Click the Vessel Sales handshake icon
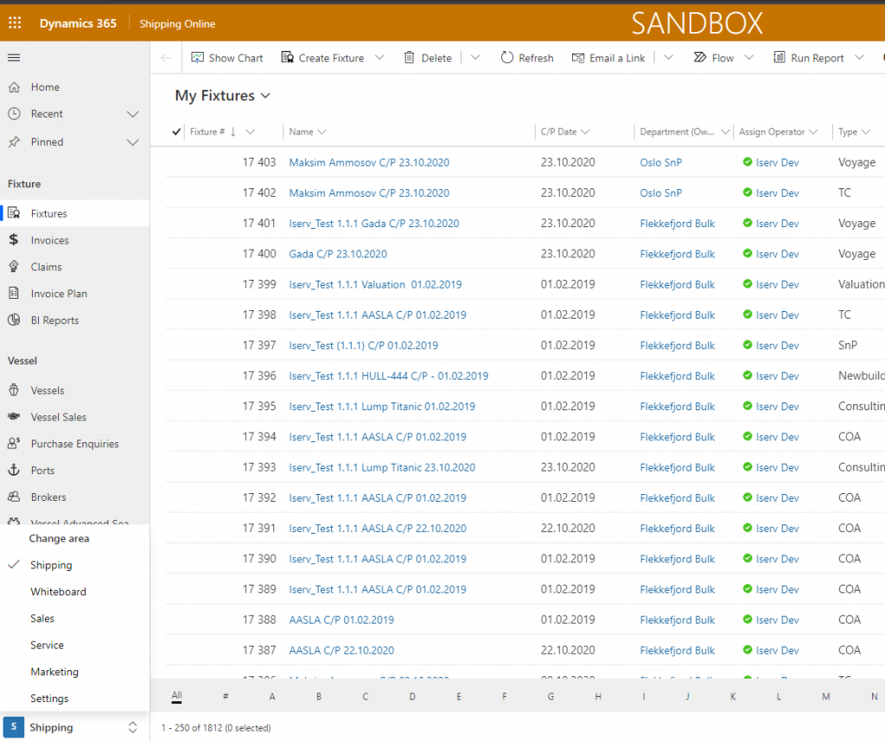885x741 pixels. pos(14,417)
